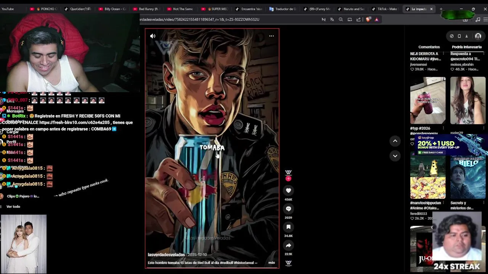
Task: Expand the caption with 'más'
Action: coord(271,263)
